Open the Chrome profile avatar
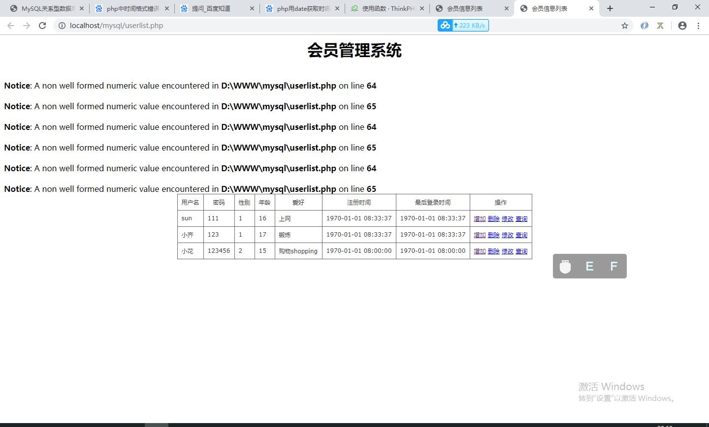This screenshot has height=427, width=709. tap(682, 25)
